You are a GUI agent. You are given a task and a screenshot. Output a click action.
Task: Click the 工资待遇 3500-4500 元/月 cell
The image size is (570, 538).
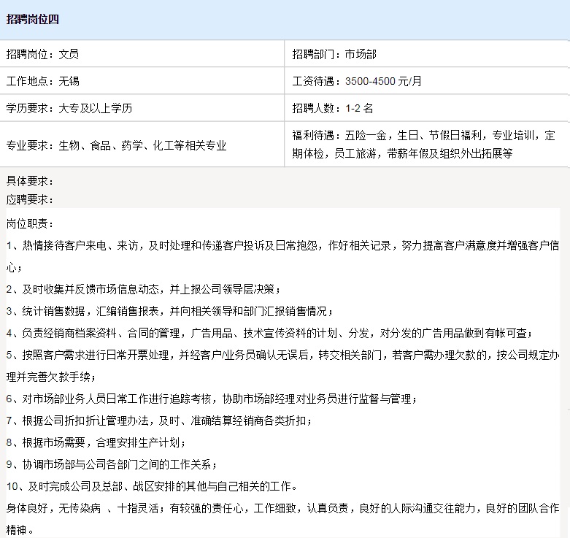click(357, 81)
